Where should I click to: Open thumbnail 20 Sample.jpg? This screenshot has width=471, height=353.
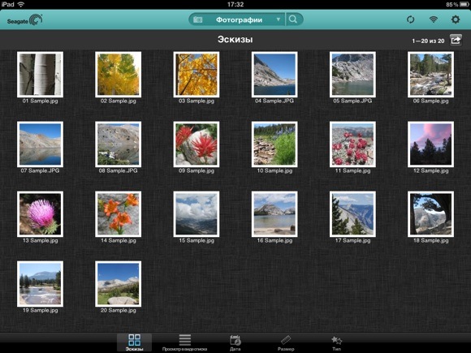[x=119, y=284]
